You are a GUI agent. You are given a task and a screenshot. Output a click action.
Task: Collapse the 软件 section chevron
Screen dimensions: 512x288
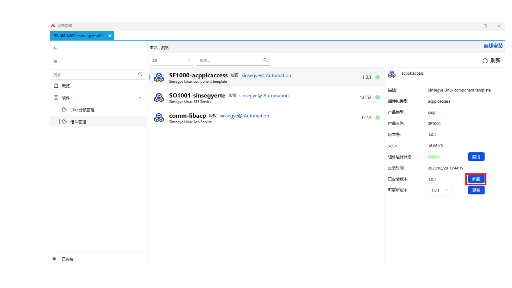[139, 98]
